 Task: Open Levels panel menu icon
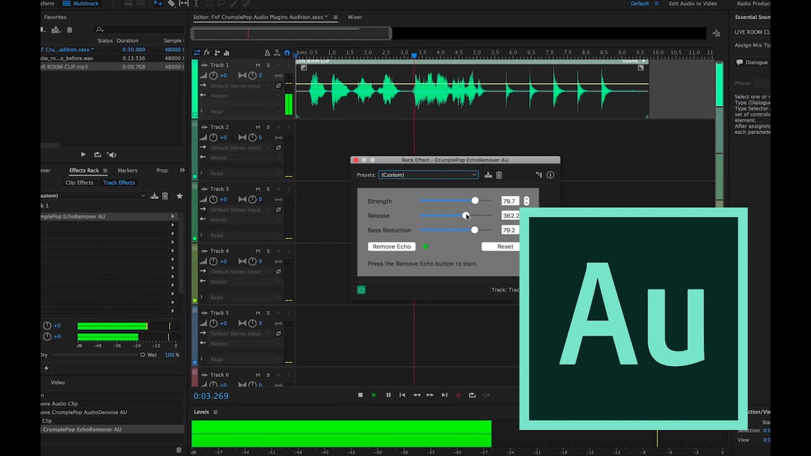coord(215,412)
